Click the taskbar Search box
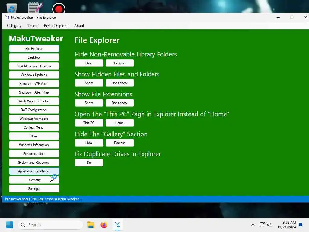Viewport: 309px width, 232px height. point(50,225)
